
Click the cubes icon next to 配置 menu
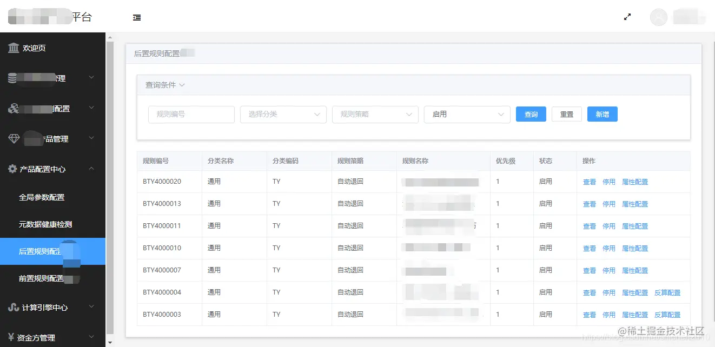[x=14, y=108]
